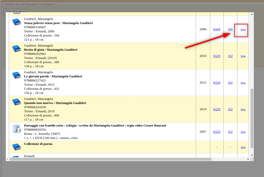Click the vertical scrollbar thumb
264x177 pixels.
(252, 118)
